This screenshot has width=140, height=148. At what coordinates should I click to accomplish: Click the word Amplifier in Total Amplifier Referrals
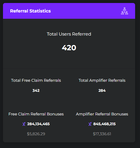(x=98, y=80)
